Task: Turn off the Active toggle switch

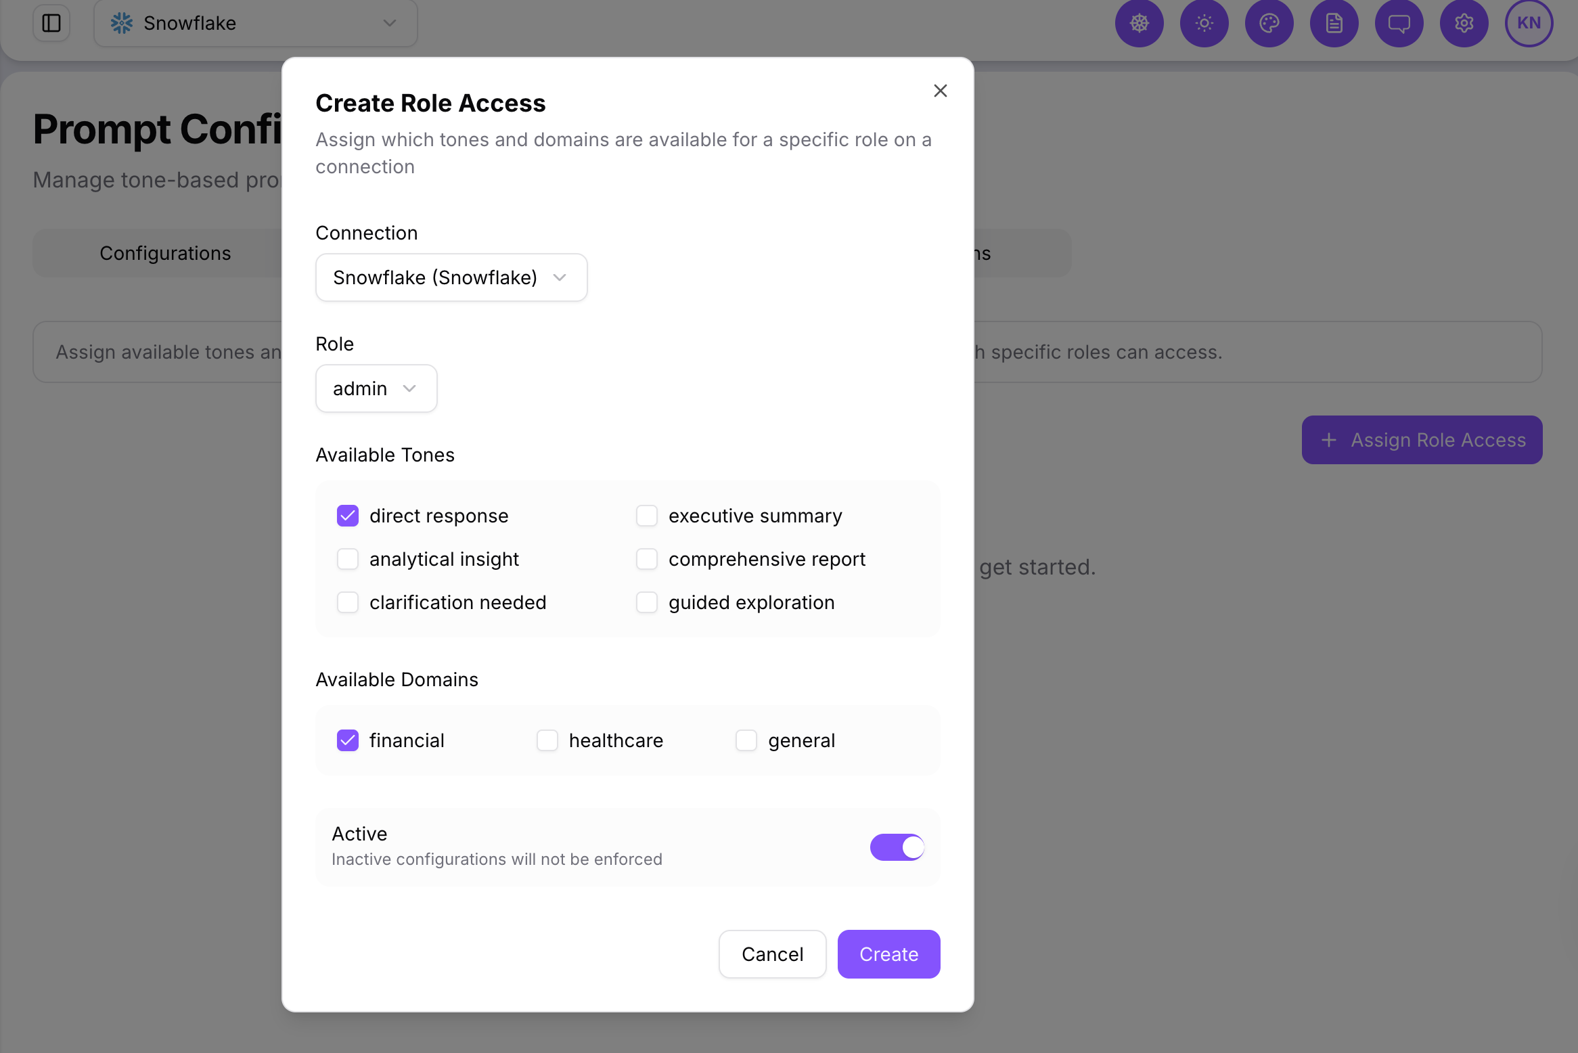Action: (897, 847)
